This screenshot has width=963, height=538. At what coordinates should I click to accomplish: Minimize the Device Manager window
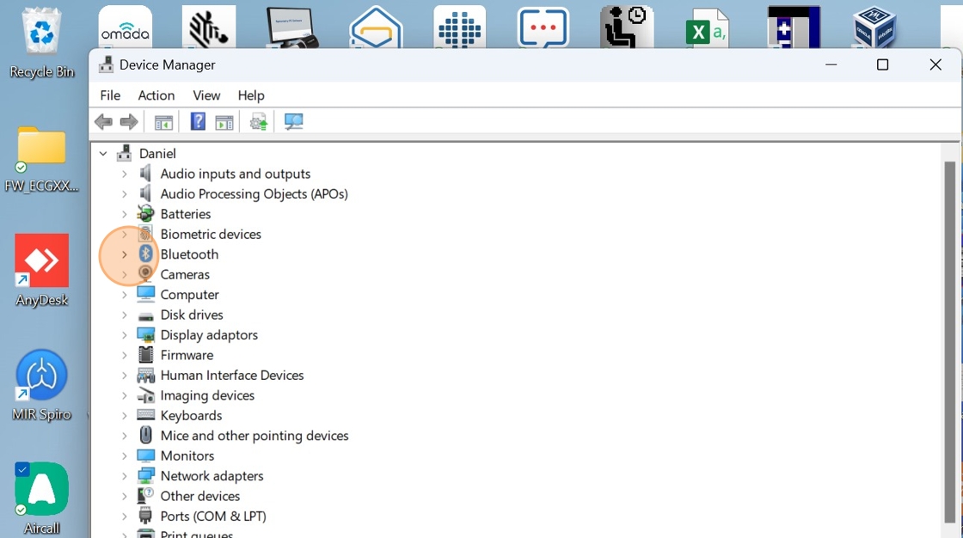pyautogui.click(x=831, y=64)
